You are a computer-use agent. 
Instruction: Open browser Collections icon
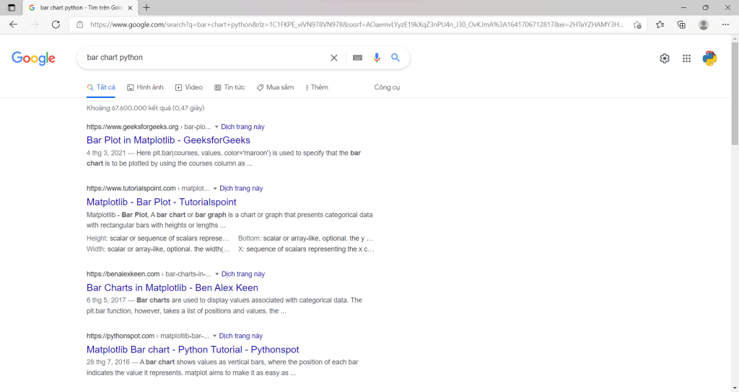click(x=681, y=24)
